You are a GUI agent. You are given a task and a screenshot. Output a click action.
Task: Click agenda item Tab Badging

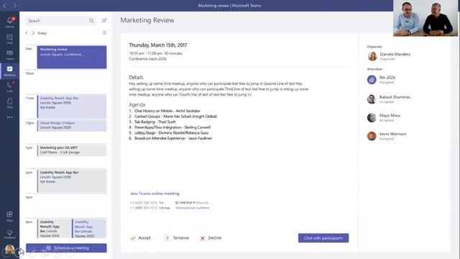[155, 122]
